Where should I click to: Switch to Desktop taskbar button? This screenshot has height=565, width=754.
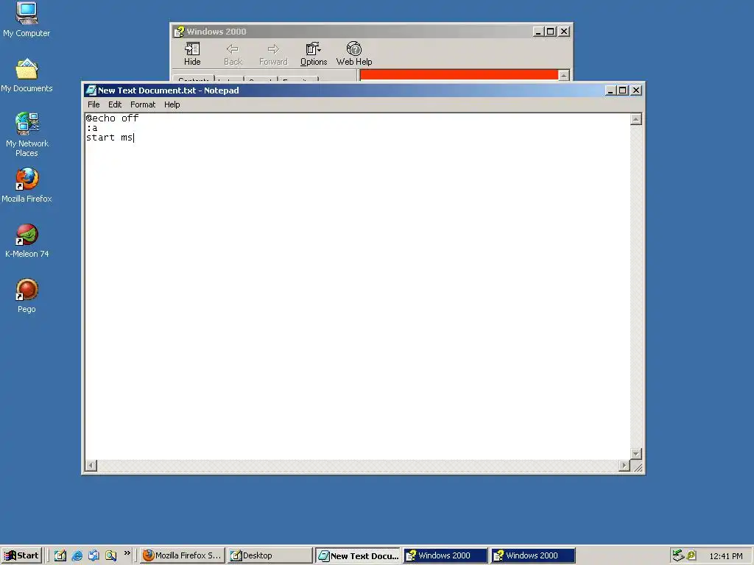[x=269, y=555]
